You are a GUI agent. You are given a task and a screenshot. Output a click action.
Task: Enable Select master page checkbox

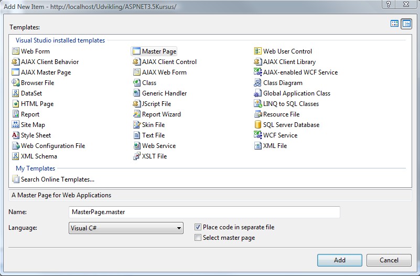198,238
